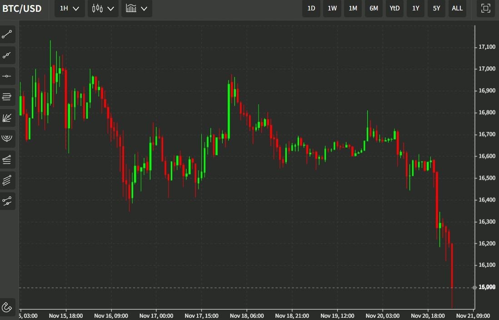Viewport: 499px width, 320px height.
Task: Click the Nov 16, 09:00 time label
Action: pyautogui.click(x=111, y=316)
